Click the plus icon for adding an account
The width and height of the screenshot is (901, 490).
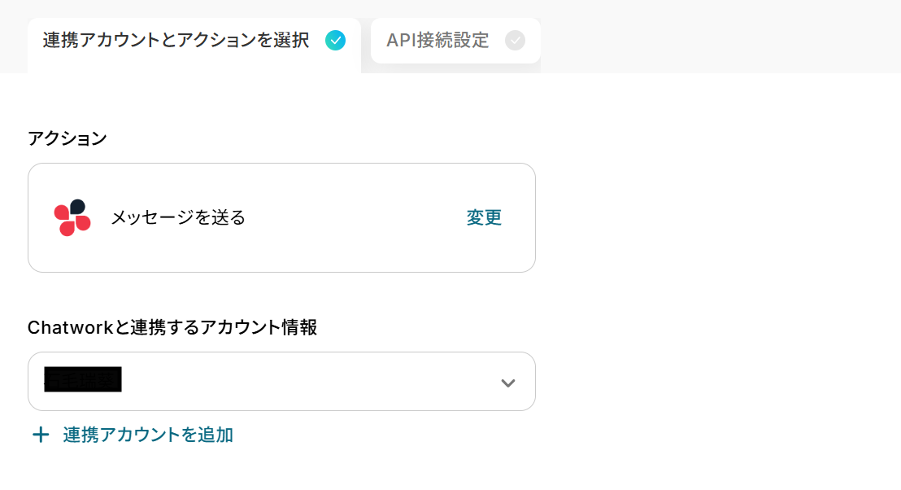[40, 435]
